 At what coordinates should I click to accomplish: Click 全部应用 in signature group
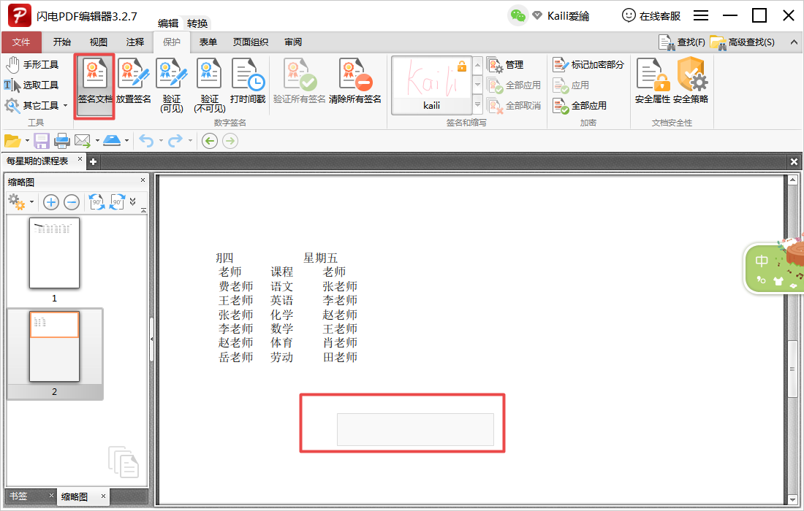tap(514, 85)
